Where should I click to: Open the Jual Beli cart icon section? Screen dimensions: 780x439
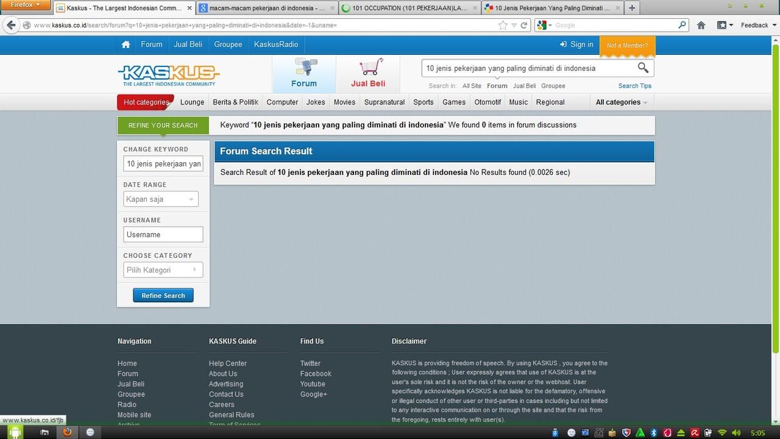368,73
